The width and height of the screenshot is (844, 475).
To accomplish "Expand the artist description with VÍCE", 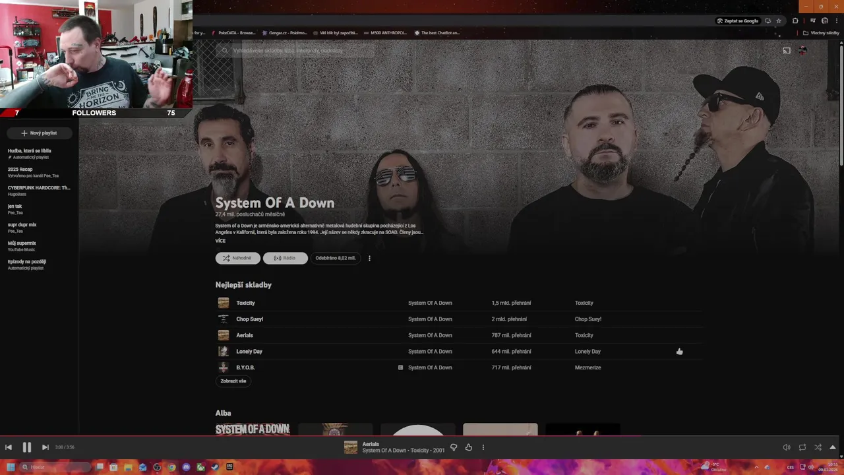I will coord(220,241).
